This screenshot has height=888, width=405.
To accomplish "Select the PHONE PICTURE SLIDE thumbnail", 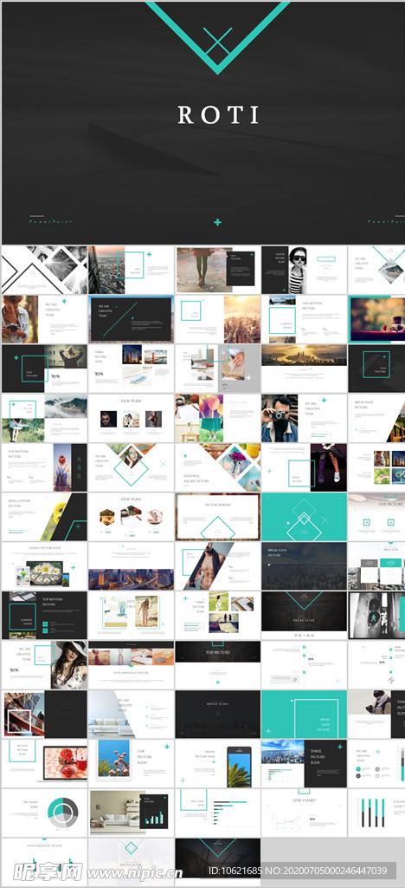I will [217, 763].
